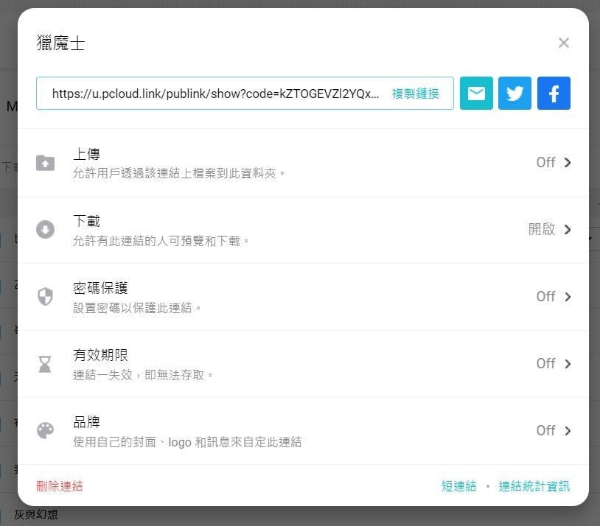Open the 品牌 menu row title
The image size is (600, 526).
pos(86,422)
